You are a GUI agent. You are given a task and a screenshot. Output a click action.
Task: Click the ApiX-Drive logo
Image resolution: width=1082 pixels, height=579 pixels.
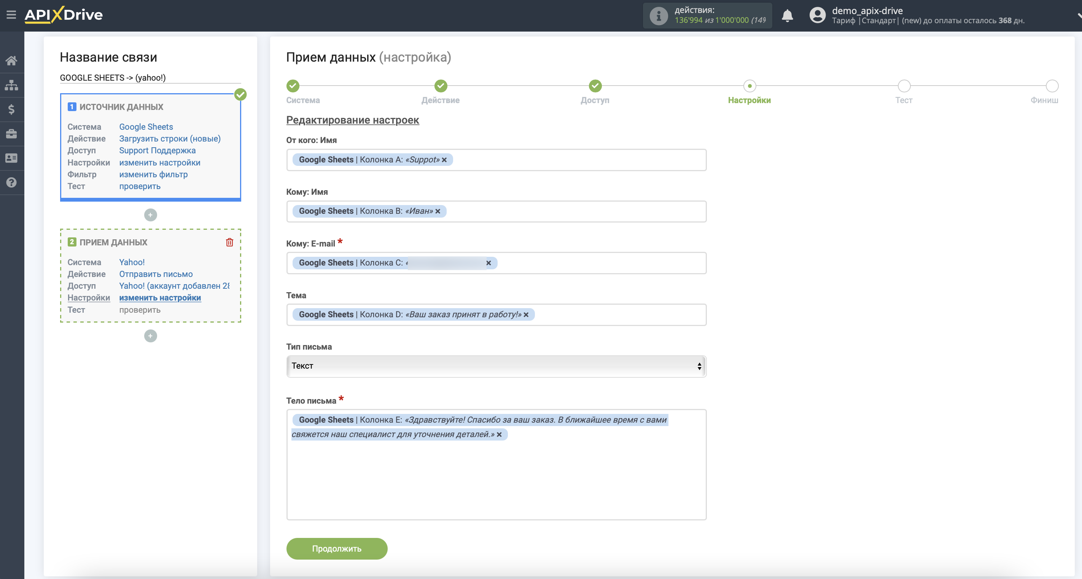64,15
